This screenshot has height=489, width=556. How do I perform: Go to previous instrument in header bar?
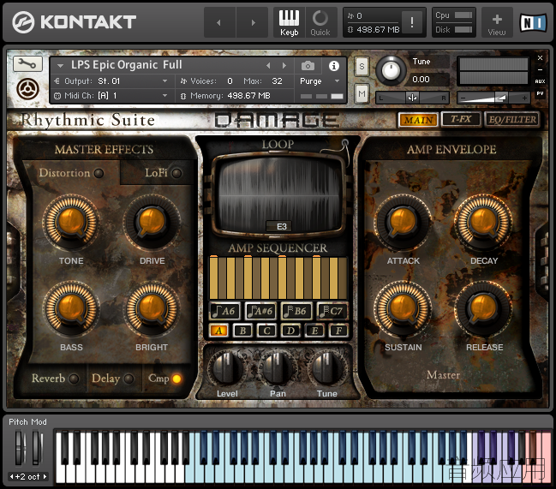[x=218, y=22]
